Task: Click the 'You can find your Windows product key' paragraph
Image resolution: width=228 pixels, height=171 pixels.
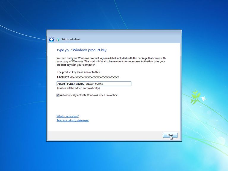Action: tap(111, 61)
